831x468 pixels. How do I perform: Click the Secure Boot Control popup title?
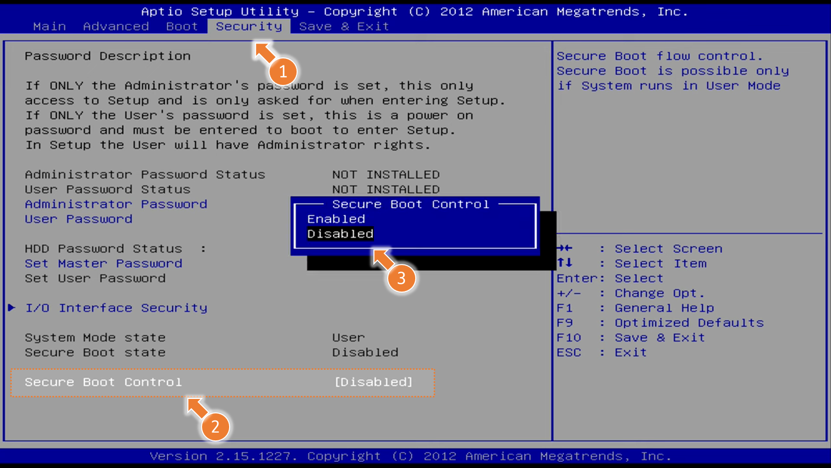tap(411, 204)
